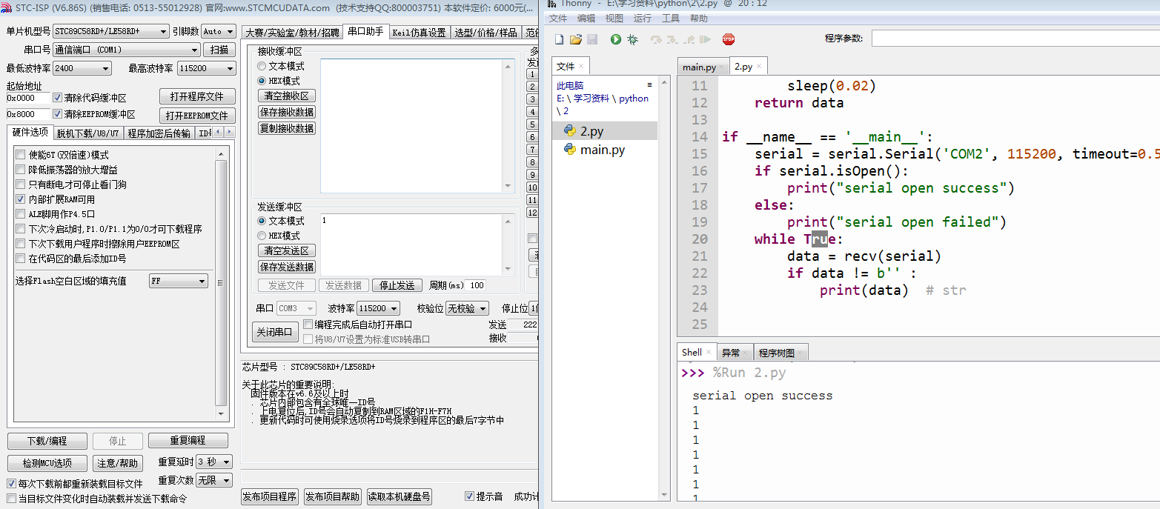Toggle 清除代码缓冲区 checkbox
The height and width of the screenshot is (509, 1160).
pyautogui.click(x=58, y=98)
